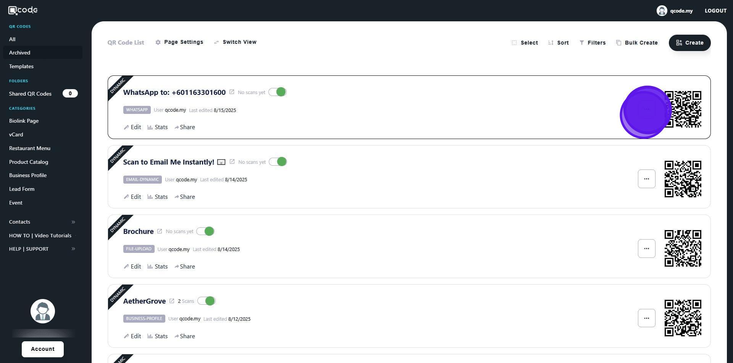The image size is (733, 363).
Task: Open the Filters panel
Action: [593, 43]
